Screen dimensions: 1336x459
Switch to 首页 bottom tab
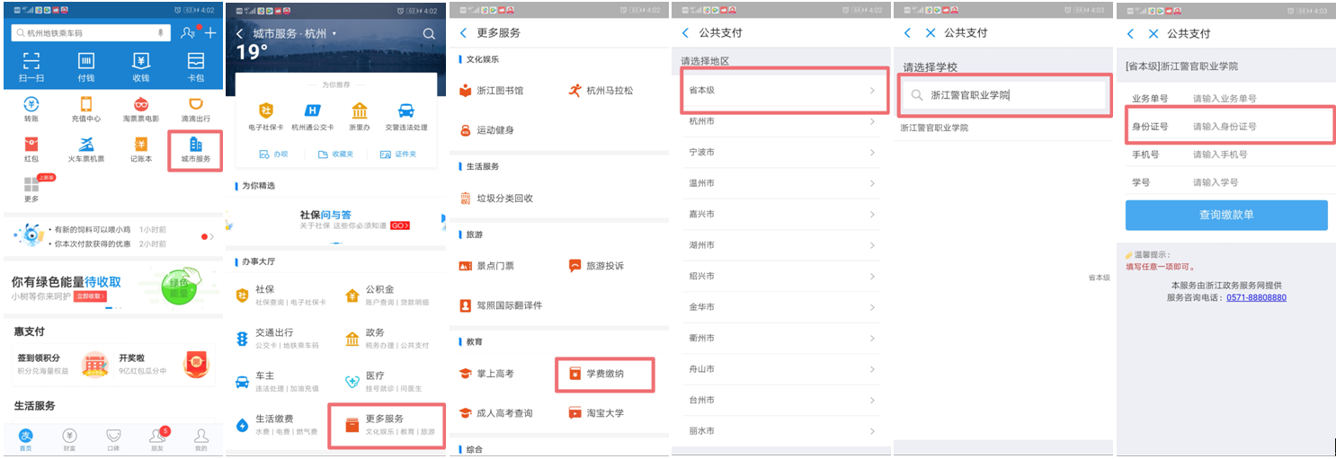26,439
